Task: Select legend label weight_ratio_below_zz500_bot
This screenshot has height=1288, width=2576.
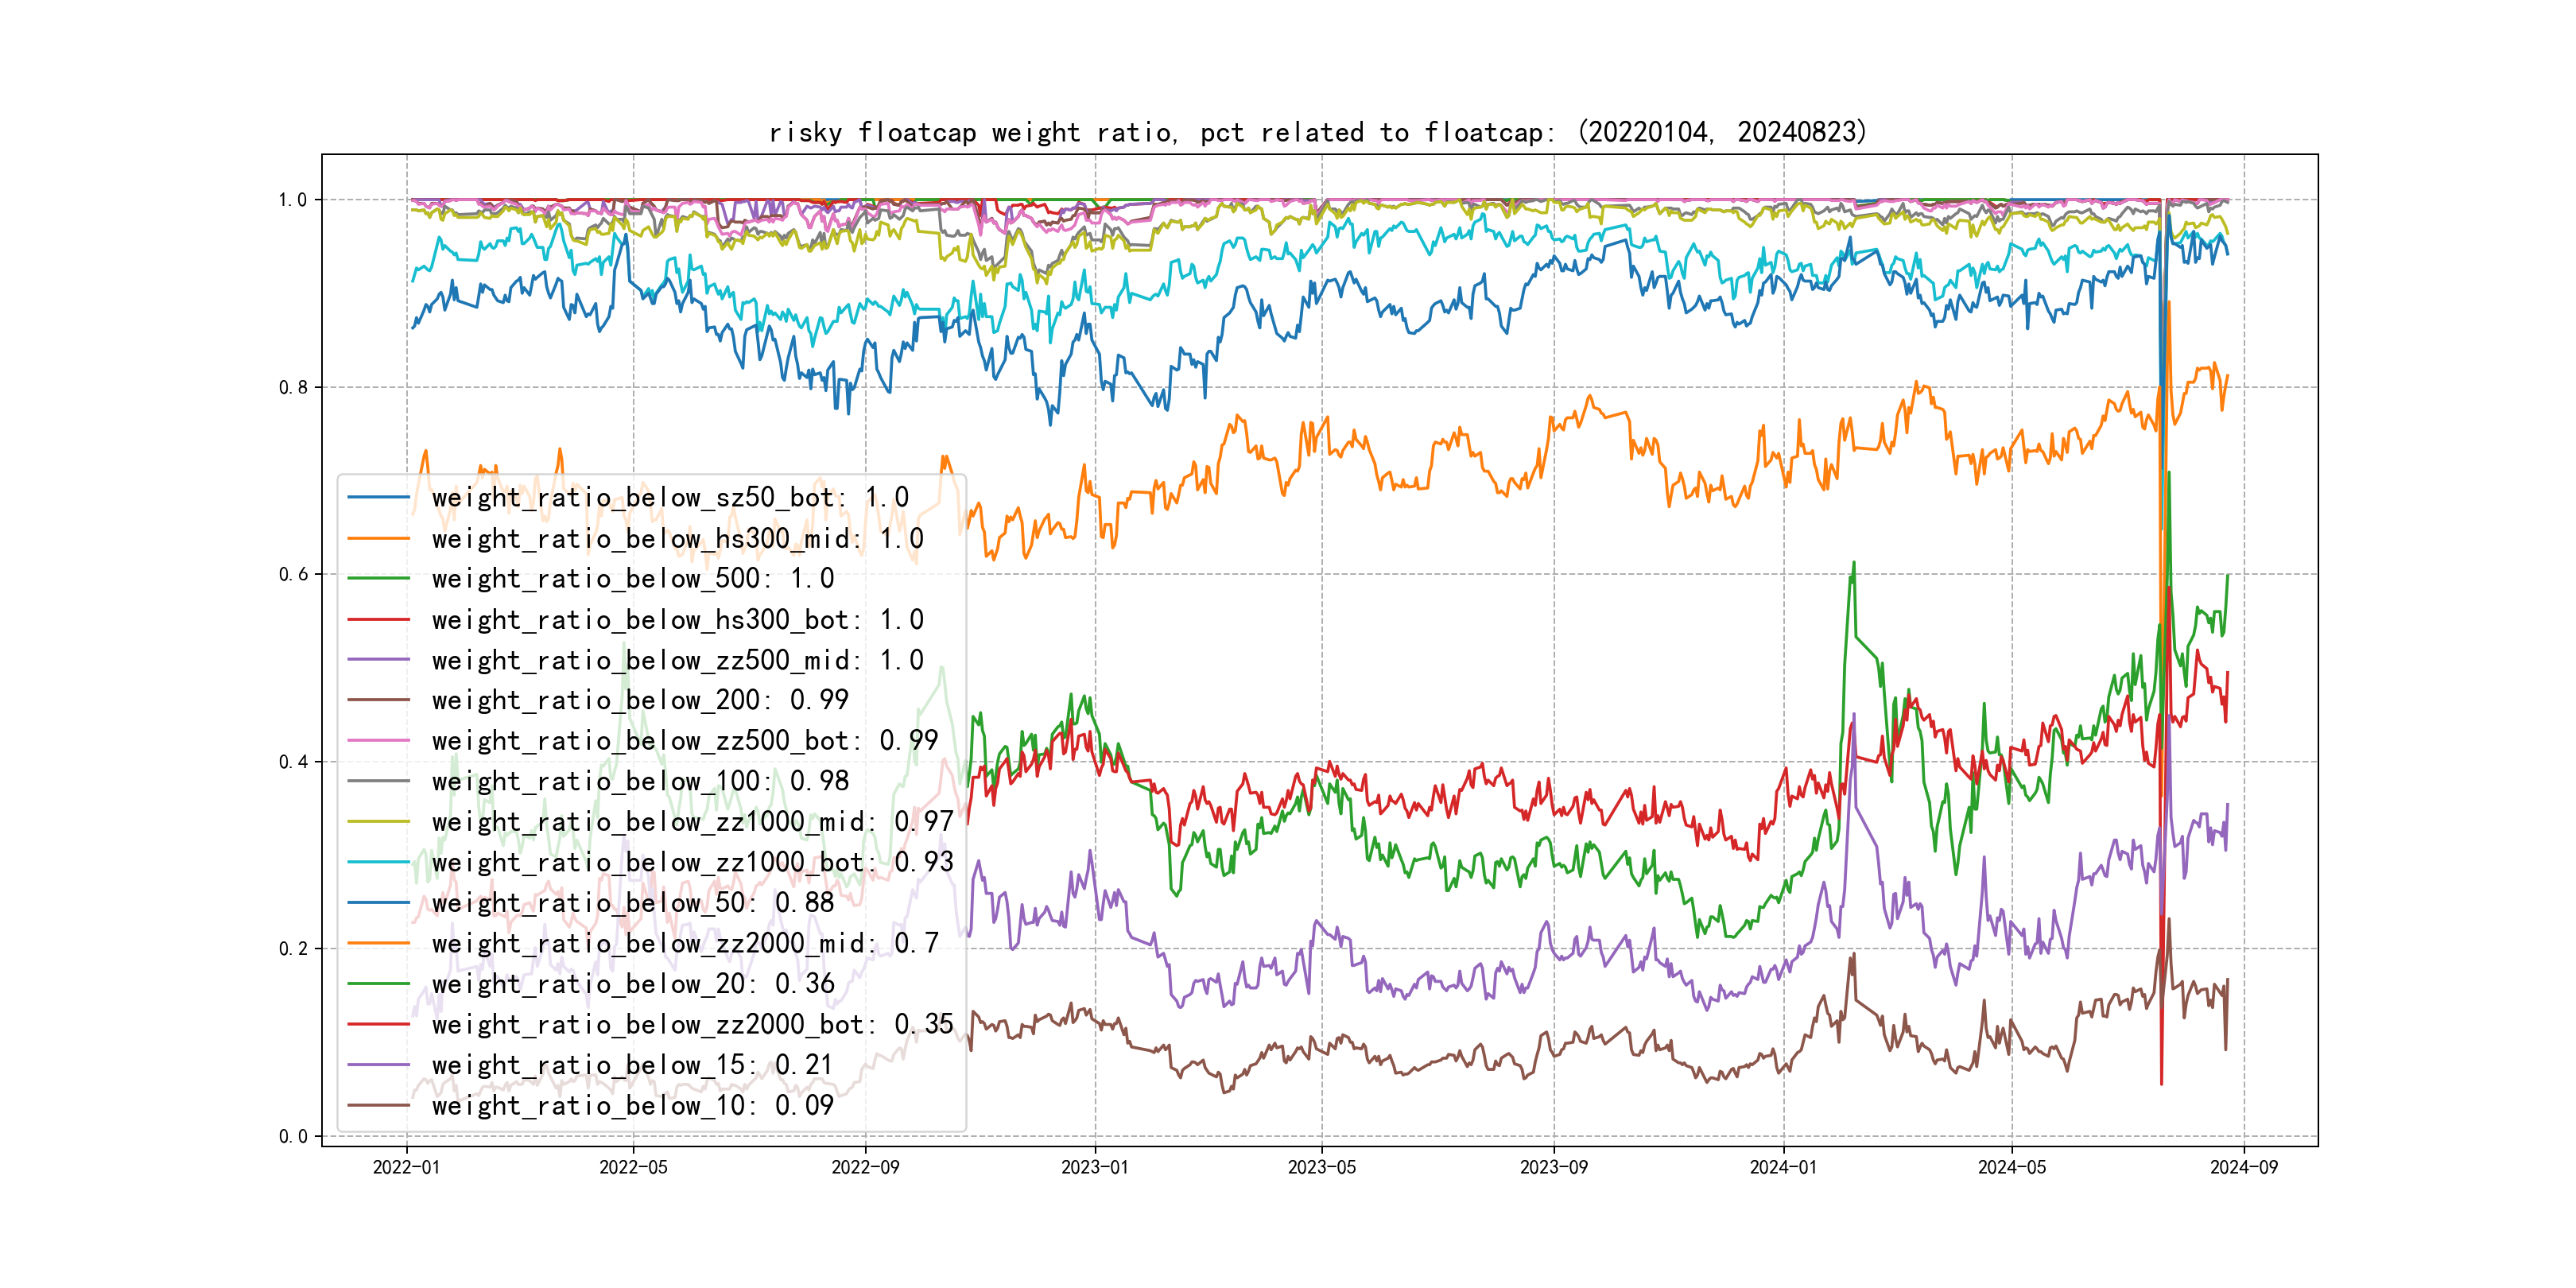Action: (x=684, y=741)
